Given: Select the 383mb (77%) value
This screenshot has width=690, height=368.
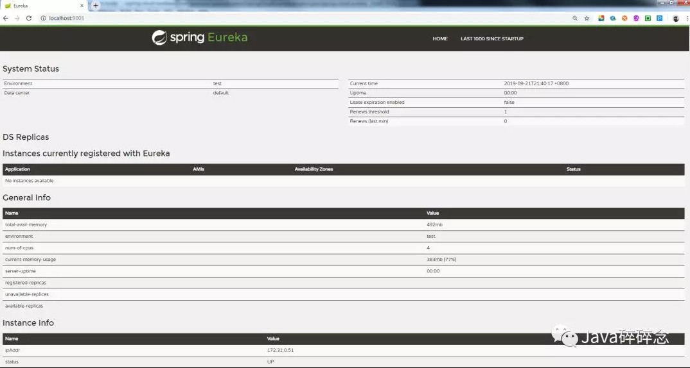Looking at the screenshot, I should tap(441, 260).
